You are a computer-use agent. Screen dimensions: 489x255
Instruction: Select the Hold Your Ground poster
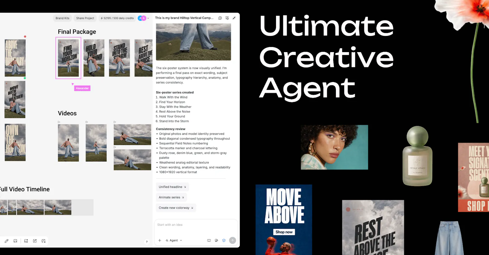(x=94, y=58)
